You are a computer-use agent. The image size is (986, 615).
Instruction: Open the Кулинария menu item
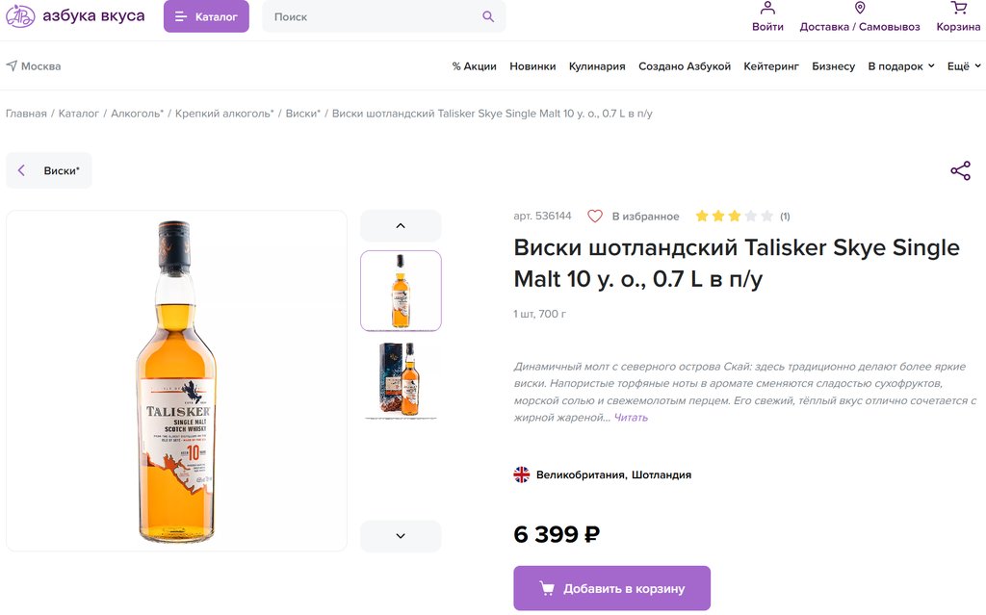click(597, 66)
